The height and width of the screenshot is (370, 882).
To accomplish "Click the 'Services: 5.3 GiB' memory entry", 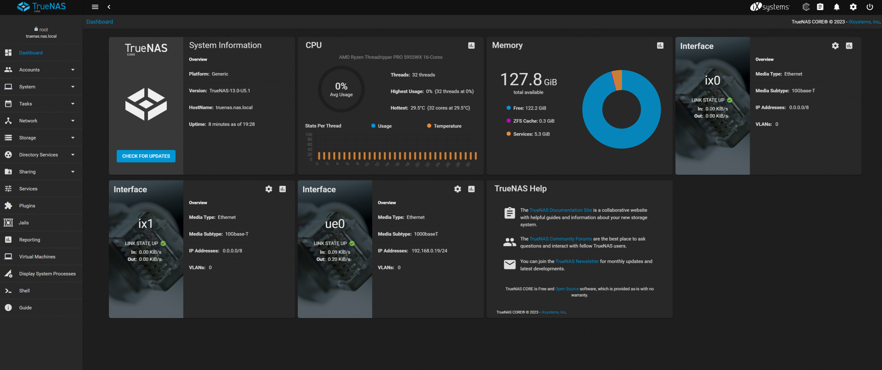I will click(x=531, y=134).
